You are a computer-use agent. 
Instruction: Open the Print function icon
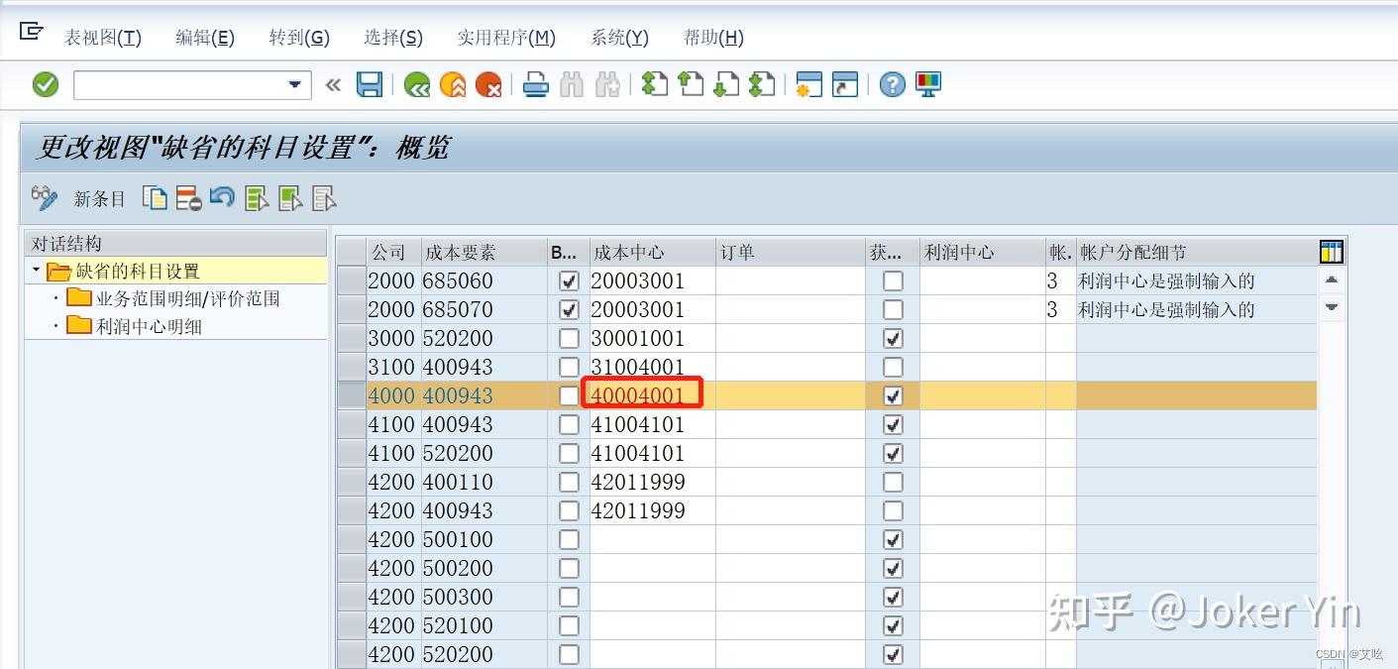click(x=535, y=84)
